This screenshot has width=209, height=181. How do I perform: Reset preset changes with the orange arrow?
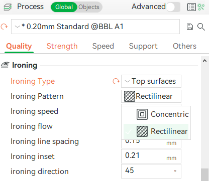click(x=4, y=27)
